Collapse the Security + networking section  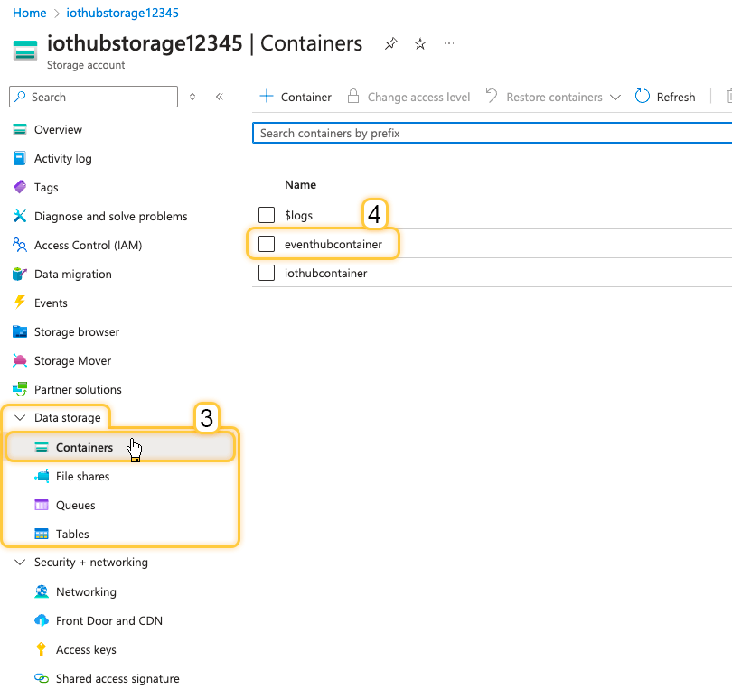coord(20,563)
